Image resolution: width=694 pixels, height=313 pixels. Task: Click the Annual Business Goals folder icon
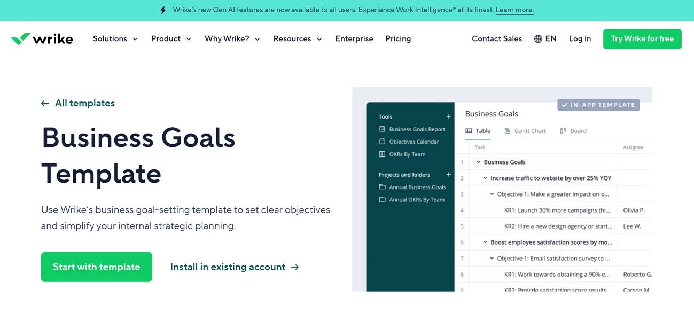click(382, 187)
